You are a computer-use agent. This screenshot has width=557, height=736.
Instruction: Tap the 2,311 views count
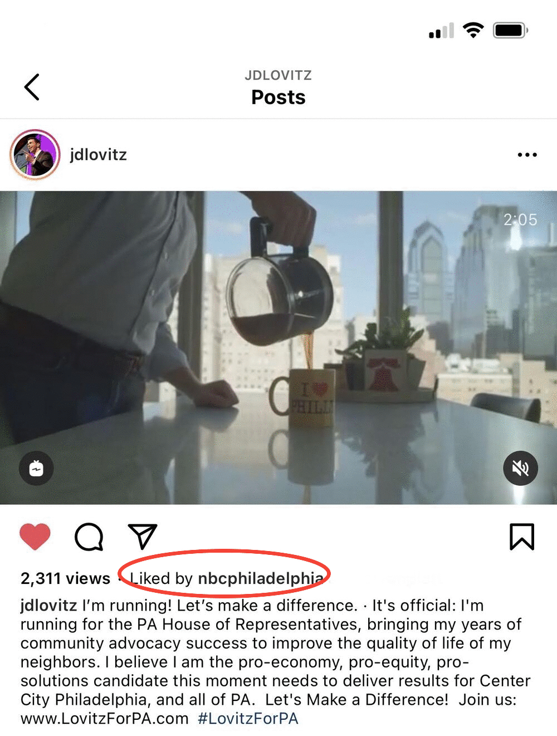point(66,578)
